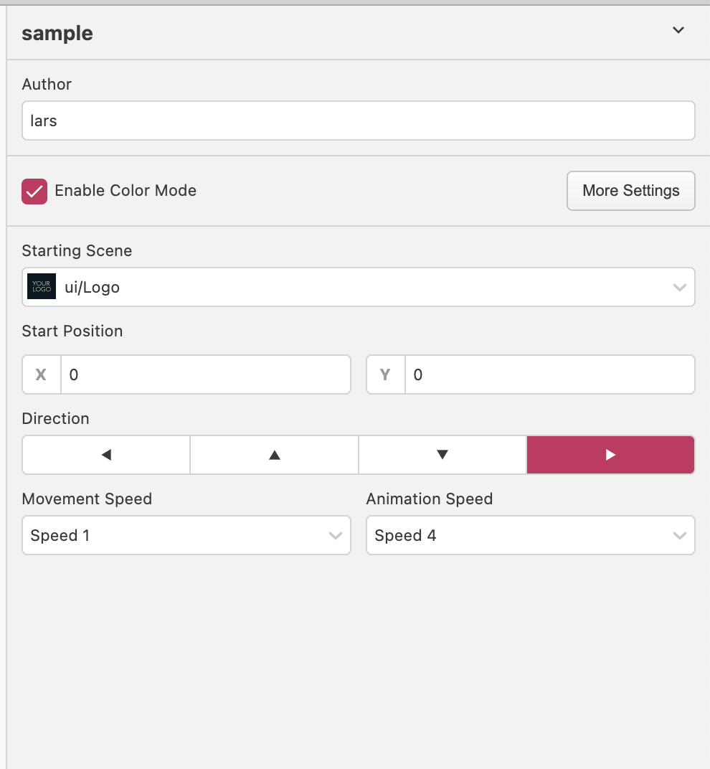Click the Enable Color Mode label

[x=126, y=190]
